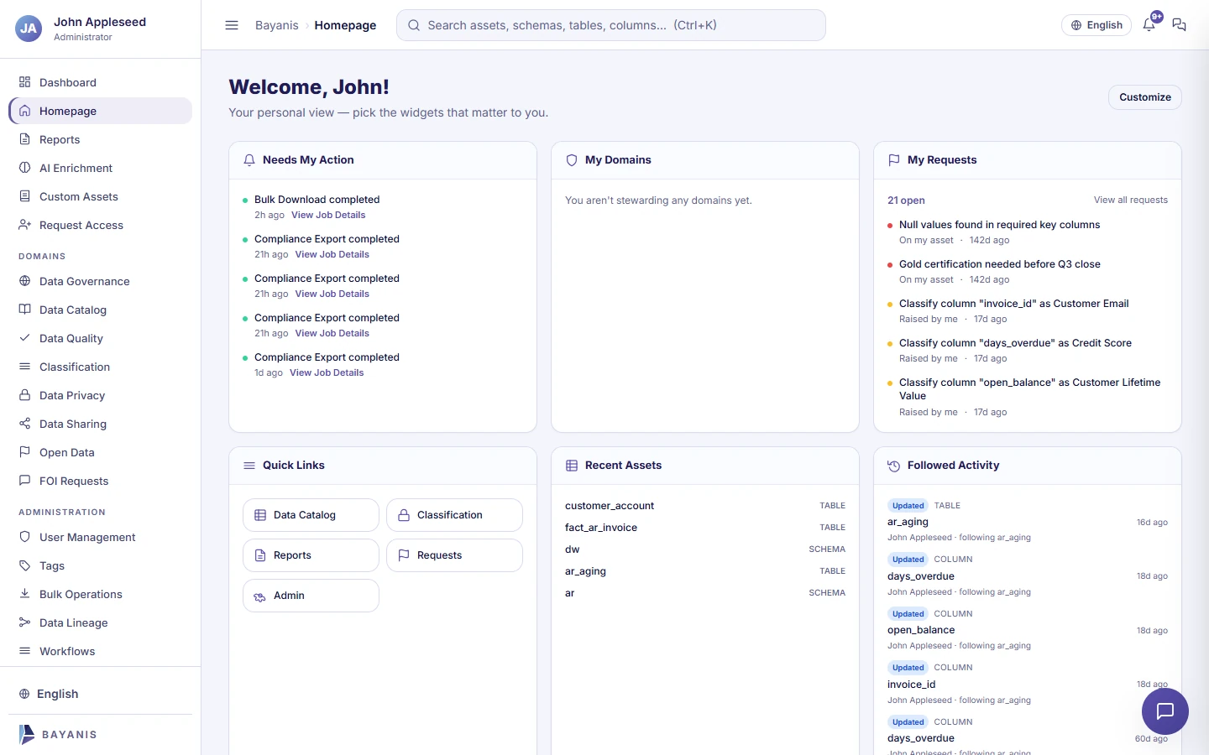Click the Data Catalog quick link button
1209x755 pixels.
(x=311, y=515)
